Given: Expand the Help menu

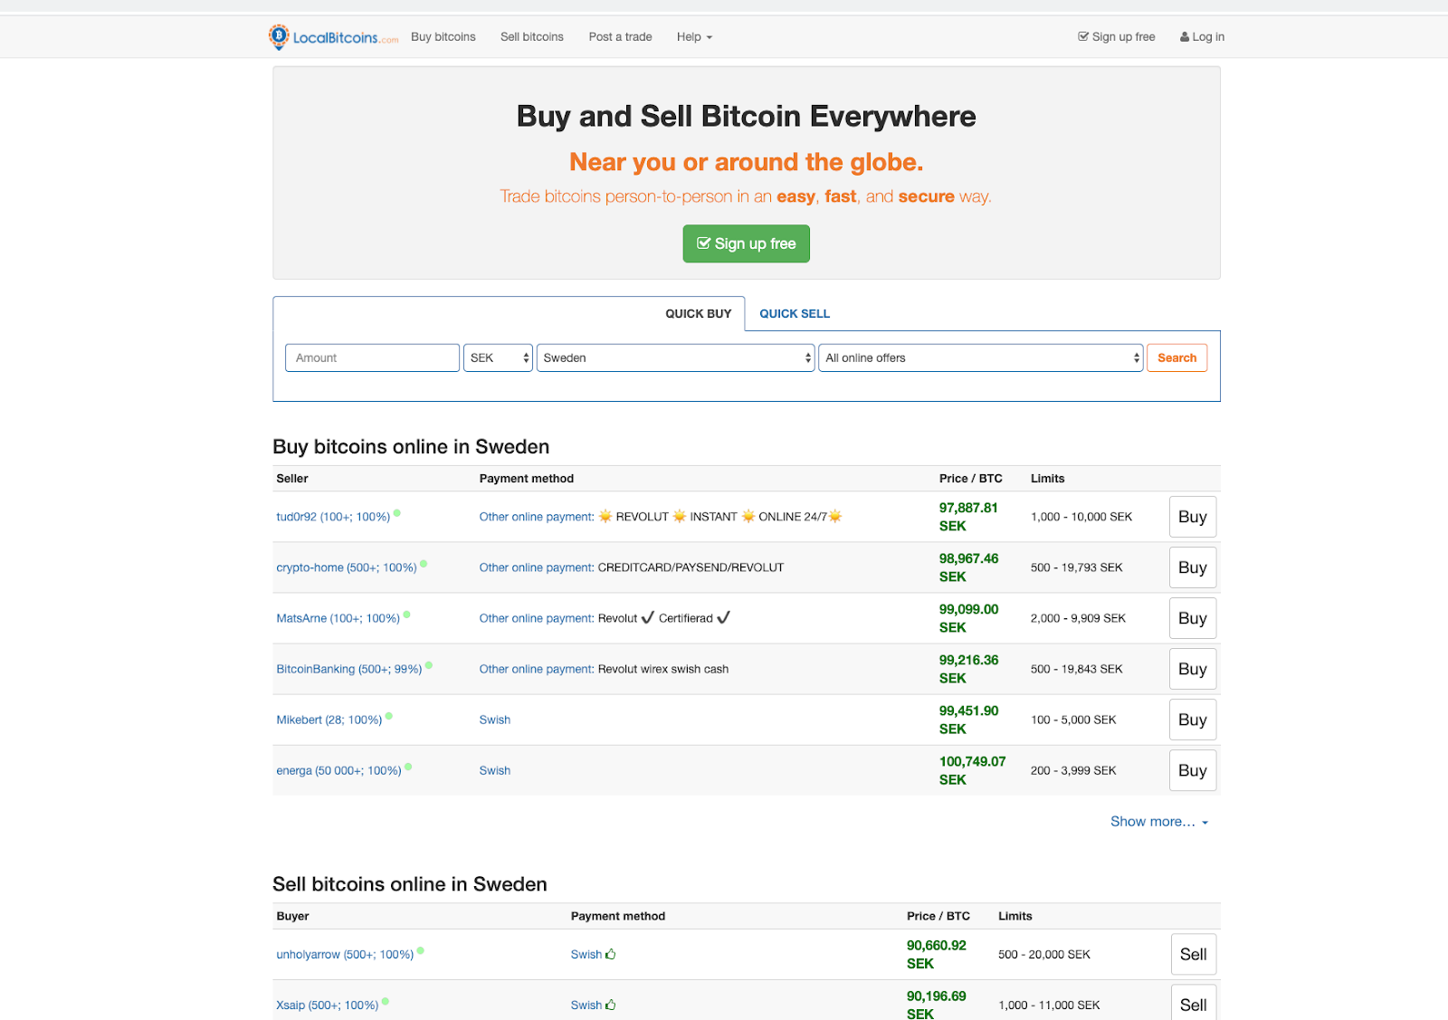Looking at the screenshot, I should pos(694,37).
